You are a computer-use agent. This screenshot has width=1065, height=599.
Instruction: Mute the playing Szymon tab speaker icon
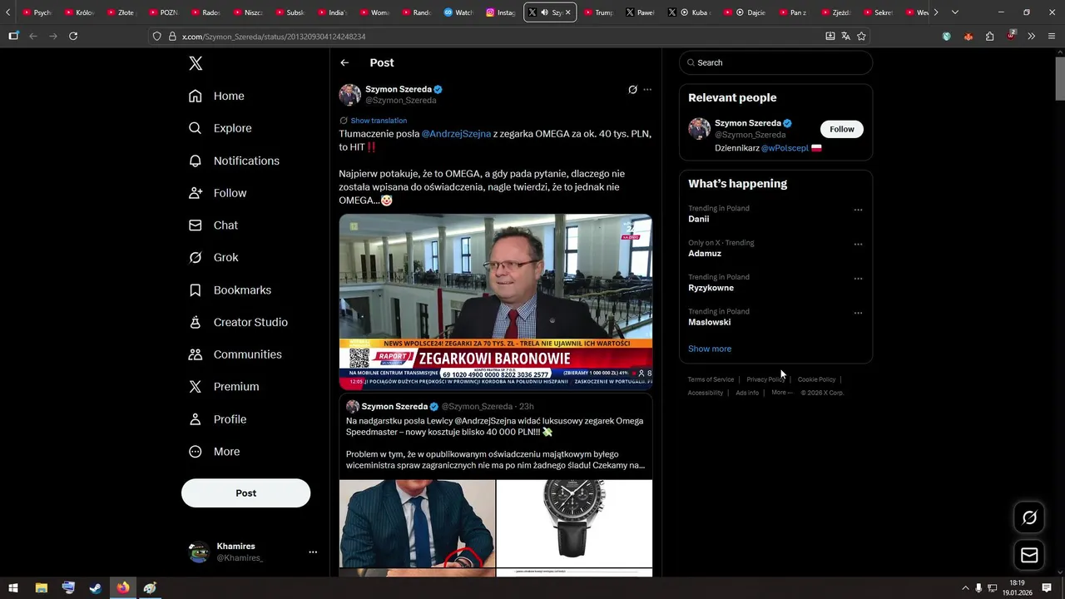(x=543, y=12)
